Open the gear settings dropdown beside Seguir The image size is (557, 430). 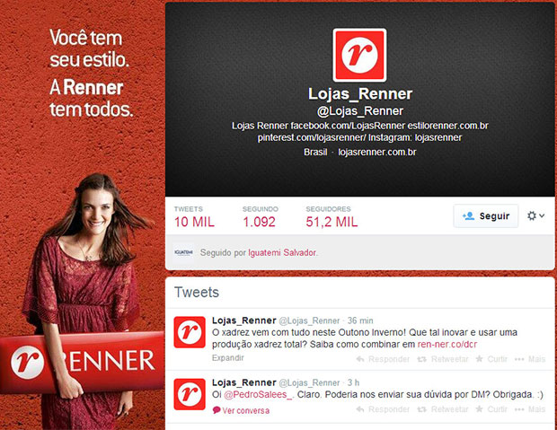[535, 215]
